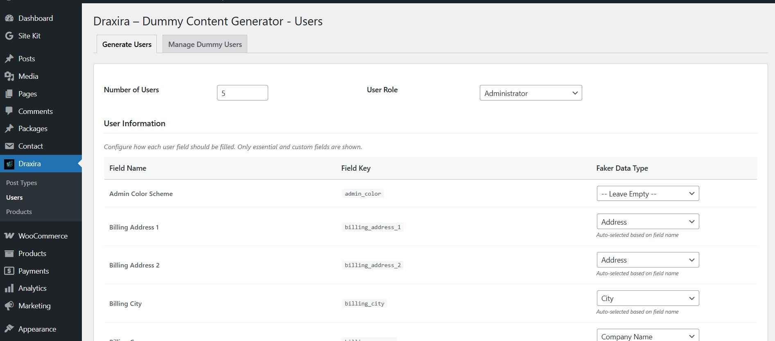Click the billing_city field key
This screenshot has width=775, height=341.
pos(364,303)
